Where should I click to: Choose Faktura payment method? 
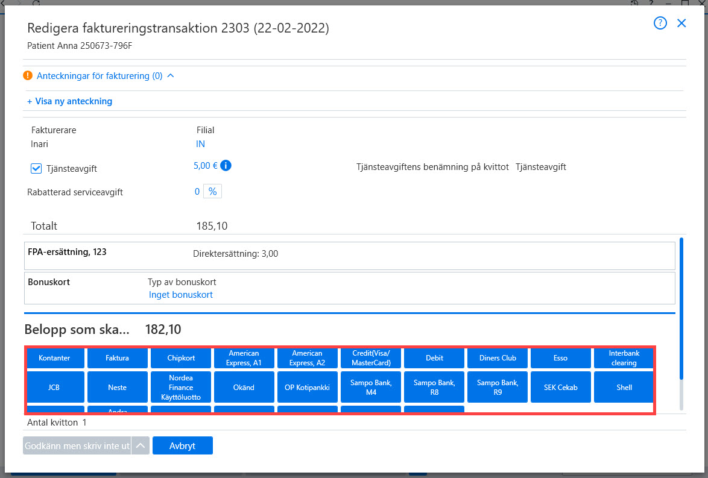(x=118, y=358)
